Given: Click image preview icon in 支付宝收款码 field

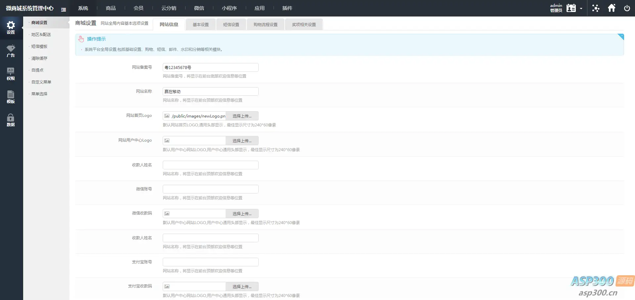Looking at the screenshot, I should (x=167, y=286).
